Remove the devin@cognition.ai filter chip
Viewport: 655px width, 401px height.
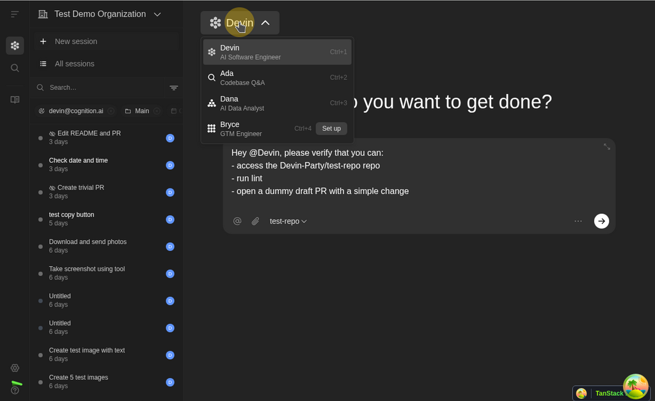click(x=111, y=111)
